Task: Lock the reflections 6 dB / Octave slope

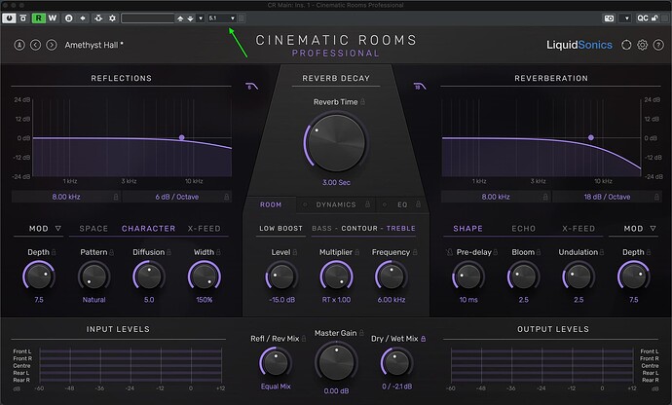Action: (x=226, y=197)
